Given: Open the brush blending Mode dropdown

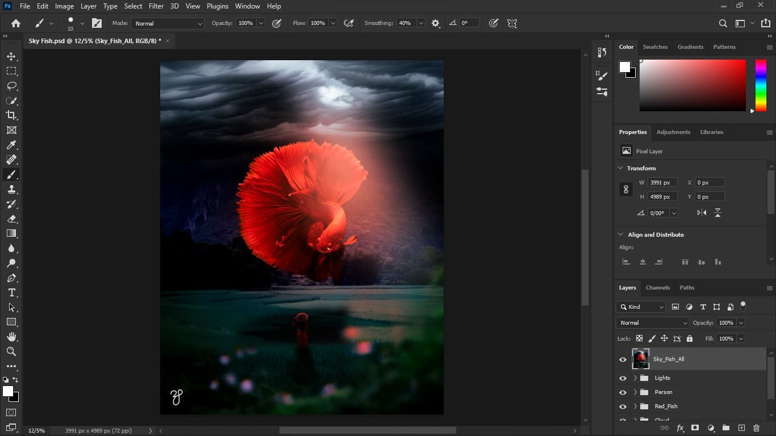Looking at the screenshot, I should [x=168, y=23].
